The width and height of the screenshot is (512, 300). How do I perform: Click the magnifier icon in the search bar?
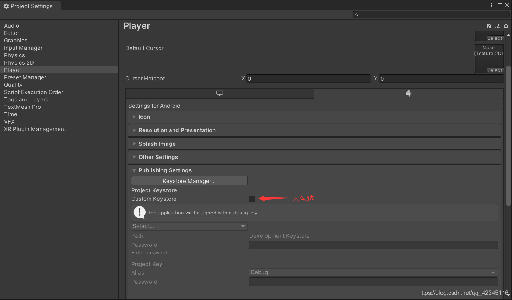356,14
